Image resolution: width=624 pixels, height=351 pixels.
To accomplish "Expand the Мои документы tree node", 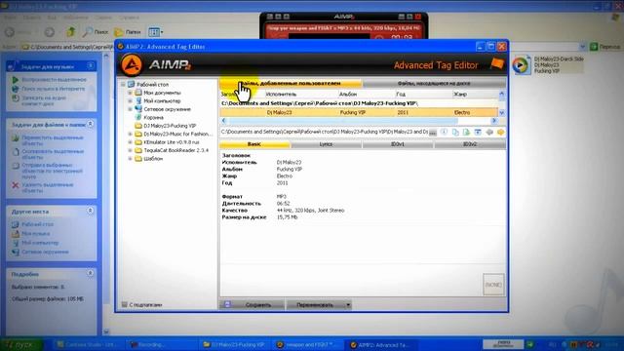I will click(x=130, y=93).
